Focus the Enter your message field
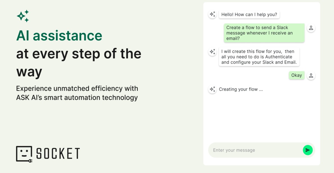The image size is (334, 173). [256, 150]
